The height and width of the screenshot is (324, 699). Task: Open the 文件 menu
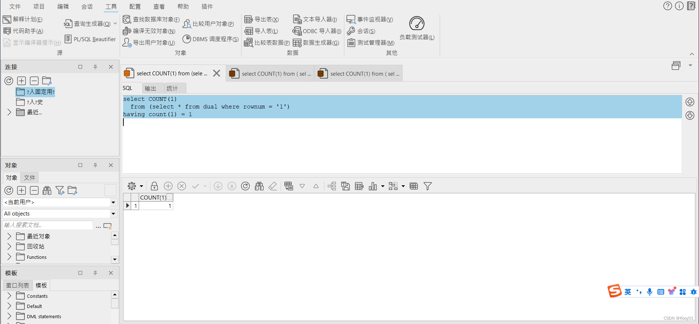click(x=15, y=7)
